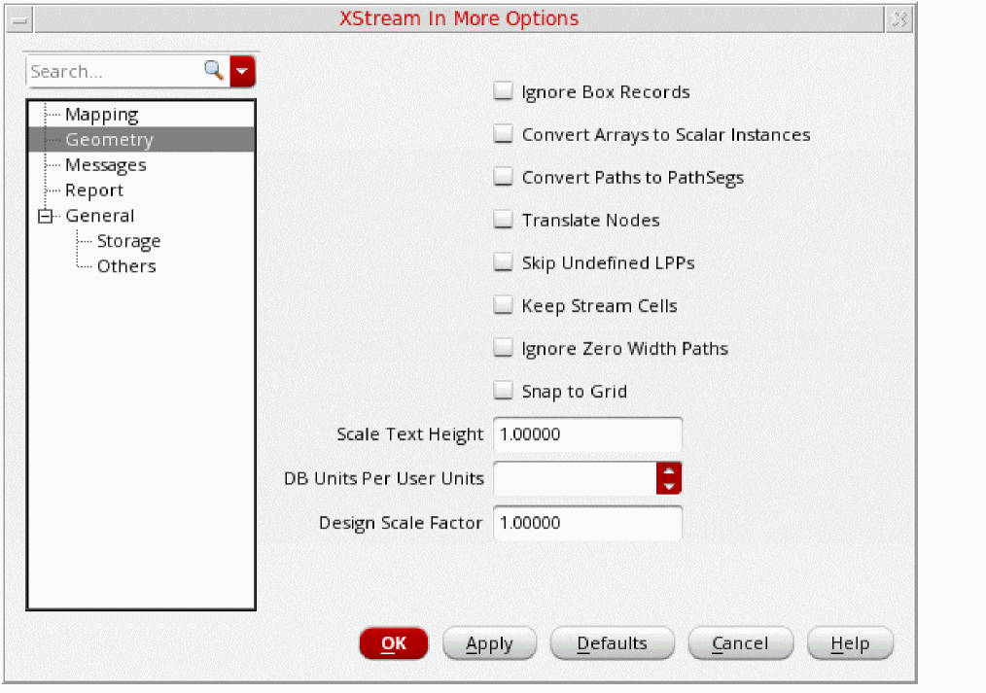Open the window menu icon in title bar

click(x=19, y=19)
